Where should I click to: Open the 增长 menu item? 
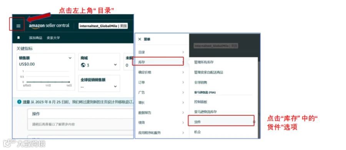point(162,103)
